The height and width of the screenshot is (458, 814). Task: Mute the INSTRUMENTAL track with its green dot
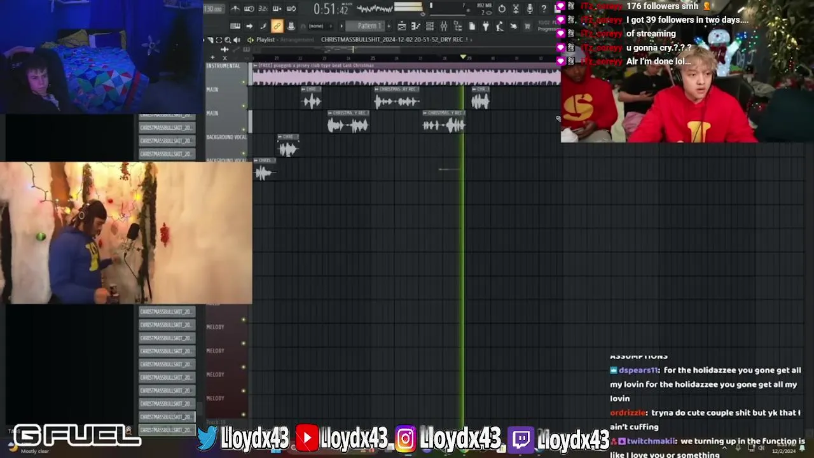point(244,82)
